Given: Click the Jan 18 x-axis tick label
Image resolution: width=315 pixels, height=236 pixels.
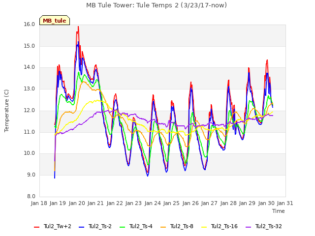Looking at the screenshot, I should tap(39, 203).
